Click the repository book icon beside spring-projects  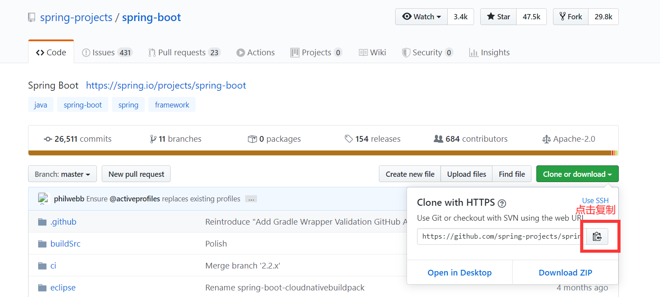point(32,18)
